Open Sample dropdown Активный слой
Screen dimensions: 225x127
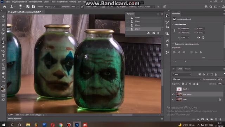tap(146, 7)
